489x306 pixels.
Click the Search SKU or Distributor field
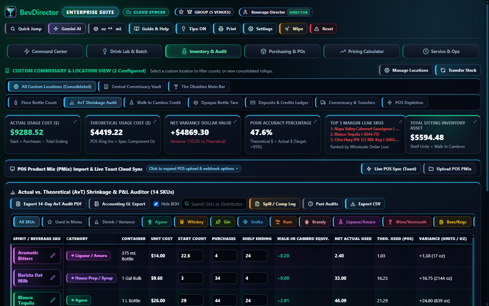pos(214,204)
